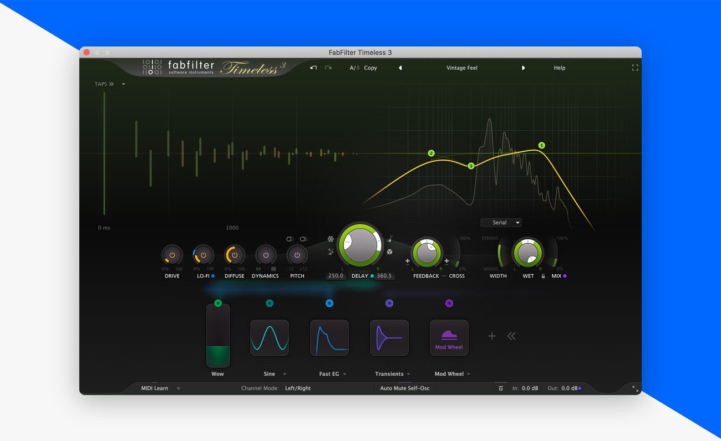Open the MIDI Learn dropdown arrow

[x=179, y=388]
